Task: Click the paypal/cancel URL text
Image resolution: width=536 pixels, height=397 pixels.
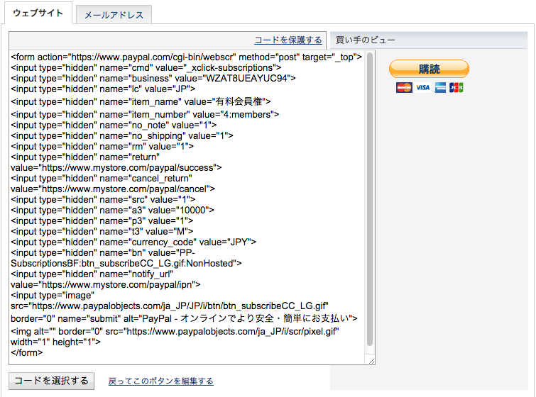Action: pyautogui.click(x=113, y=189)
